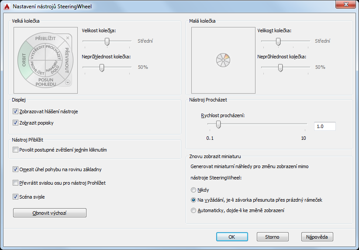
Task: Confirm settings with OK button
Action: 232,237
